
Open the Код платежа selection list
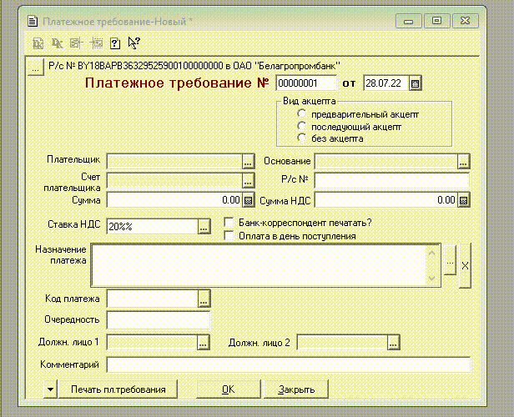(x=204, y=299)
